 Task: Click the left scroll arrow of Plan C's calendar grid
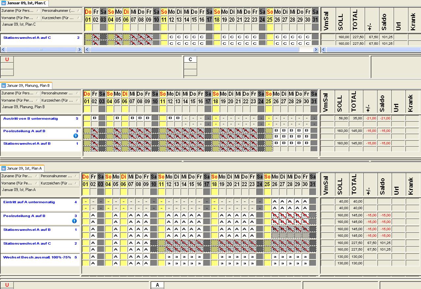87,50
